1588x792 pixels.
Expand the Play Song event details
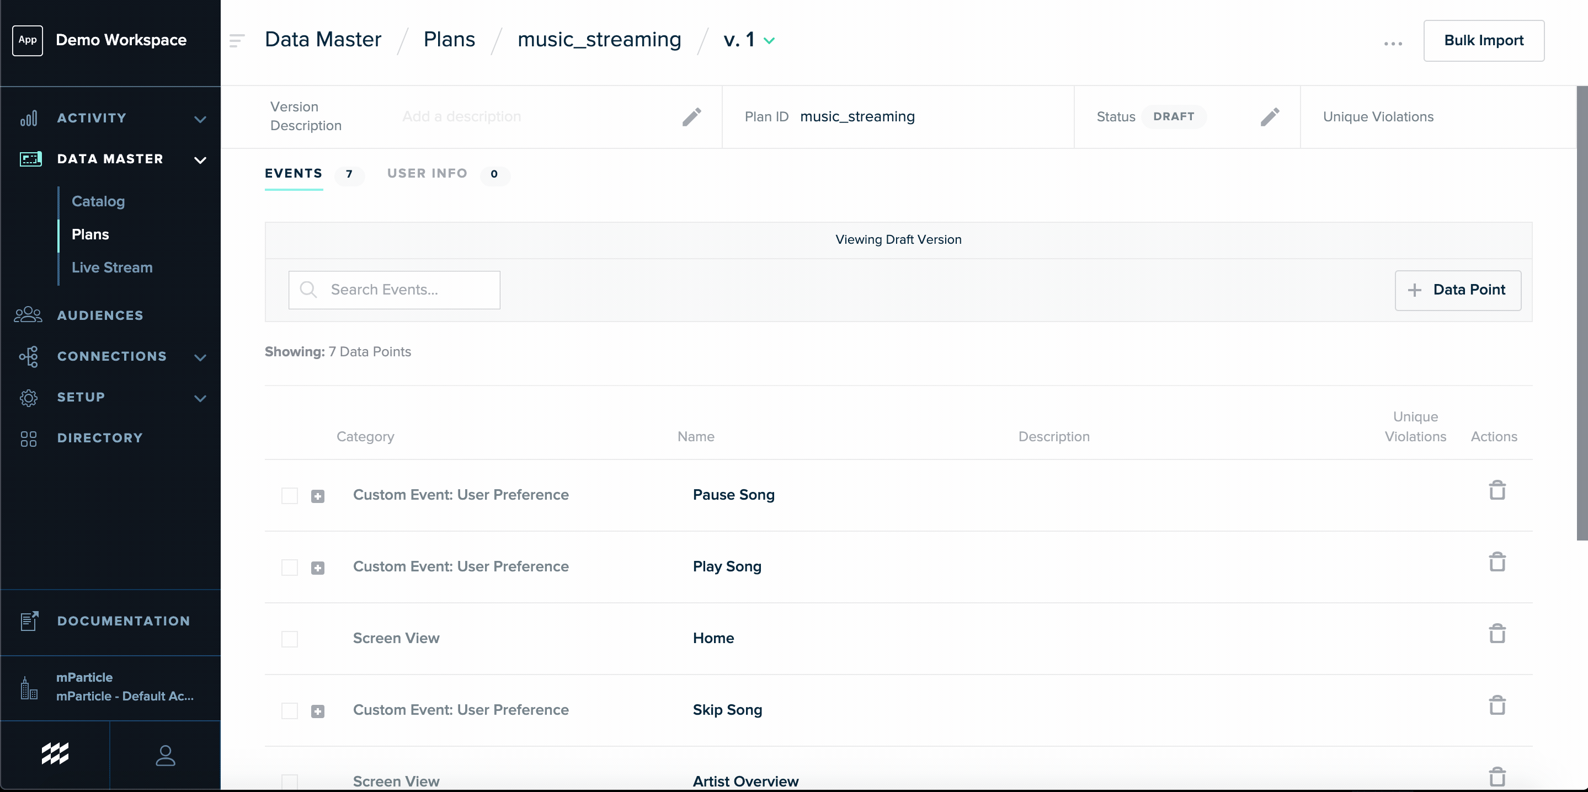(317, 568)
